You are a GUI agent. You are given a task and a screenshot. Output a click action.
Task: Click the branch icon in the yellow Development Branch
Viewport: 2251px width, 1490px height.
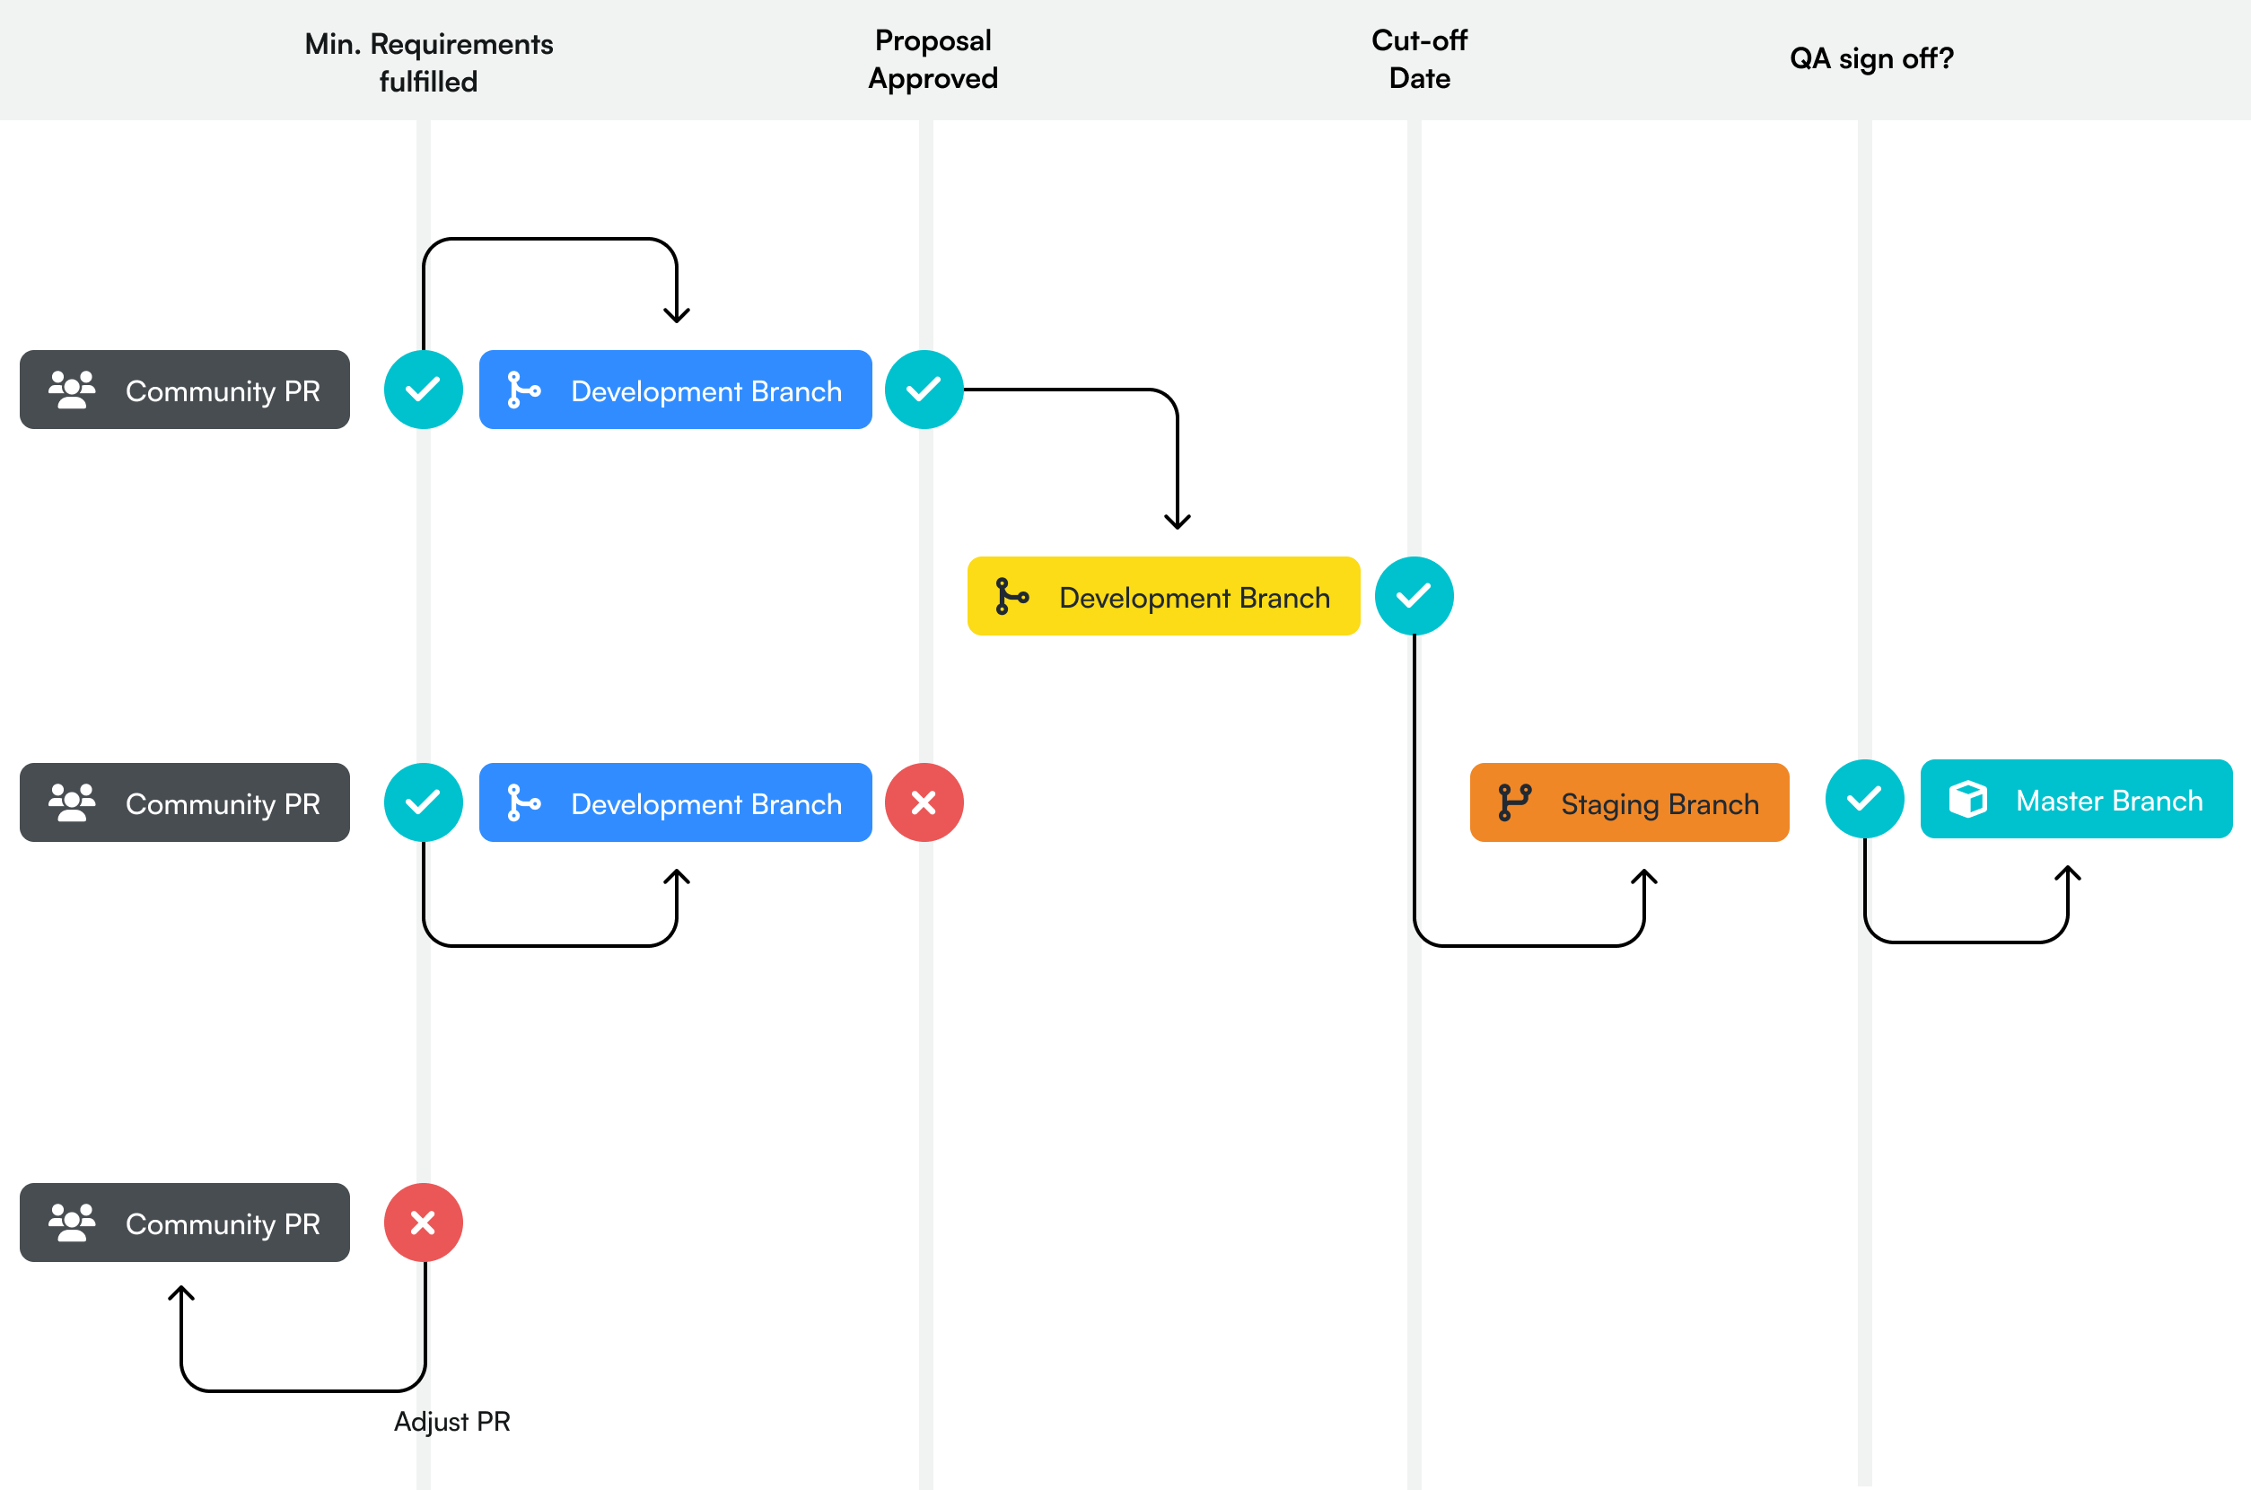[1012, 597]
